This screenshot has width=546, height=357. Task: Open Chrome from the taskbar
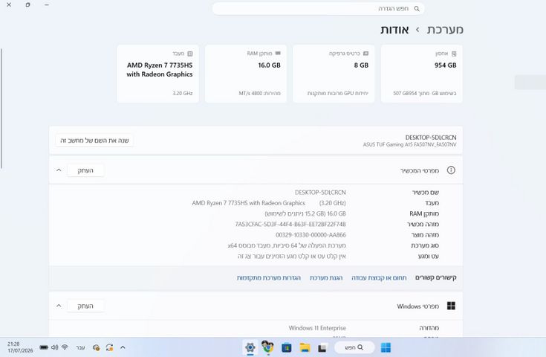tap(267, 347)
